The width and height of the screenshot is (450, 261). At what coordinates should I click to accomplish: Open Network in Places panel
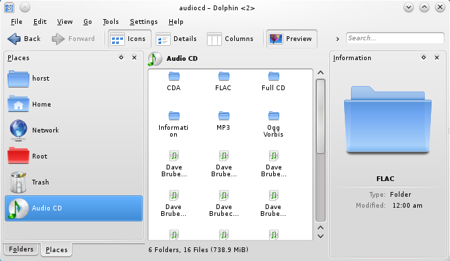tap(74, 130)
